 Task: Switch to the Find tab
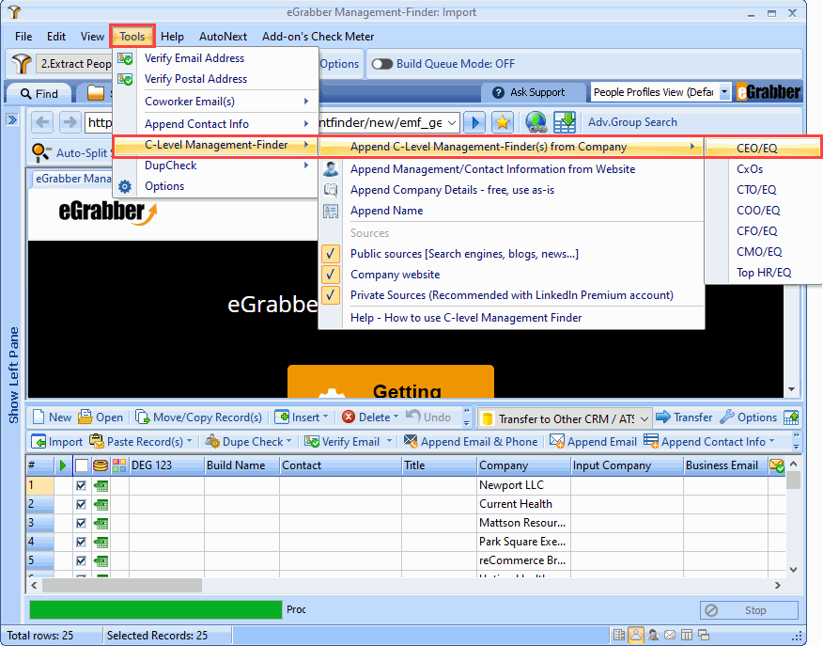click(39, 94)
